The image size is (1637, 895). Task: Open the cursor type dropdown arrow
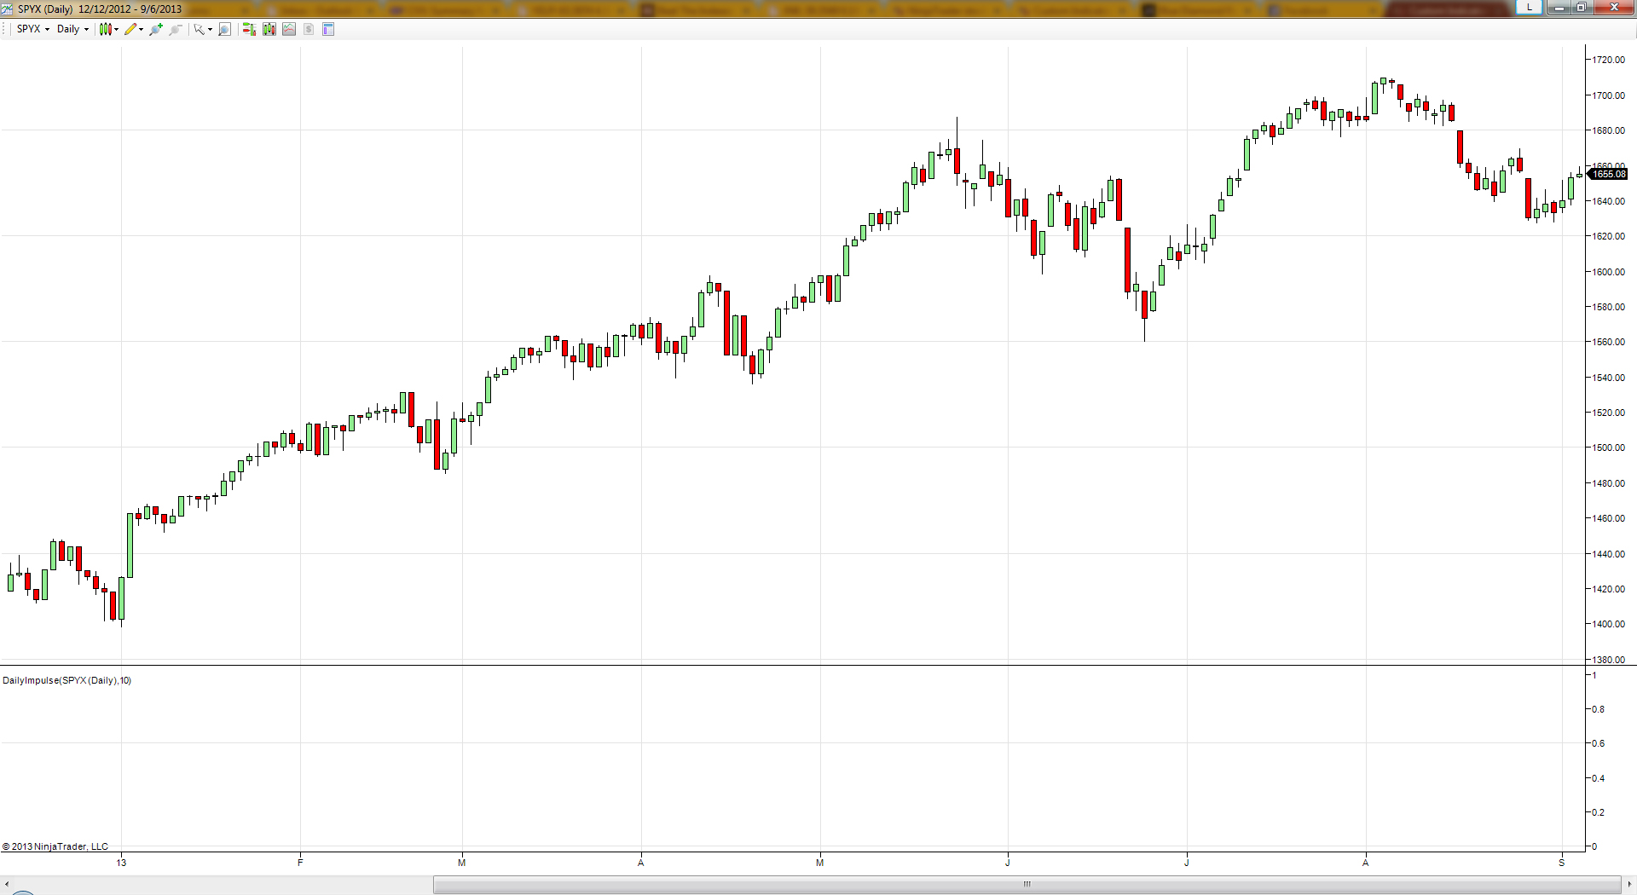click(210, 29)
